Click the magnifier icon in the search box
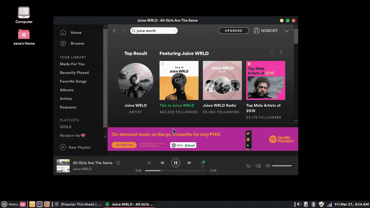The image size is (370, 208). click(134, 31)
